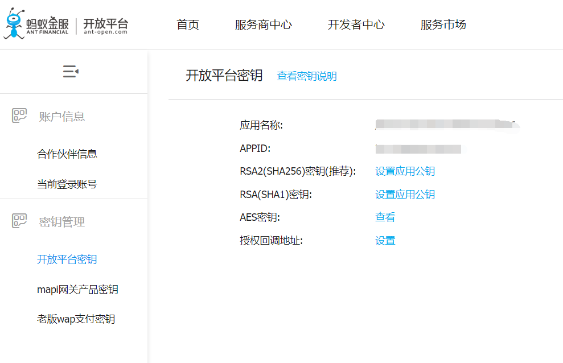Viewport: 563px width, 363px height.
Task: Open the 查看密钥说明 help link
Action: click(307, 76)
